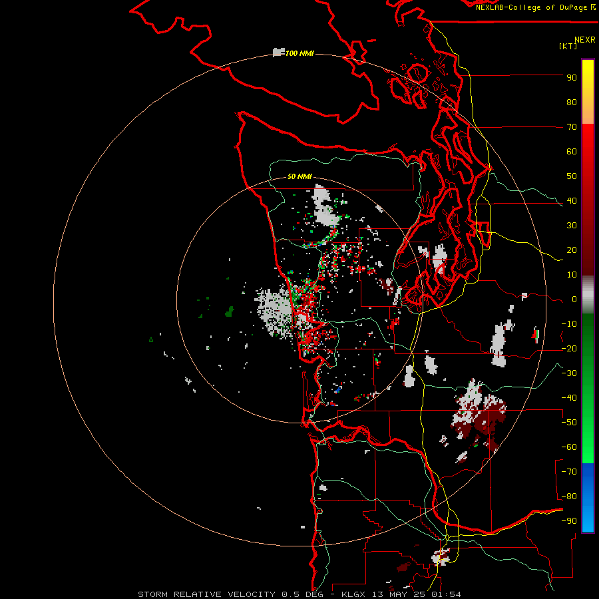Click the [KT] units label
This screenshot has width=599, height=599.
point(568,46)
